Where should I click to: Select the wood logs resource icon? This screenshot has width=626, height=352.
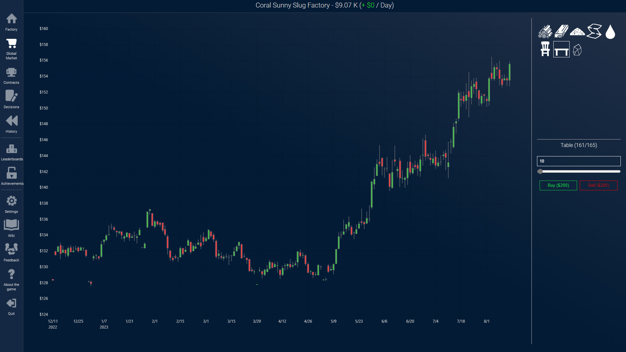pyautogui.click(x=545, y=32)
